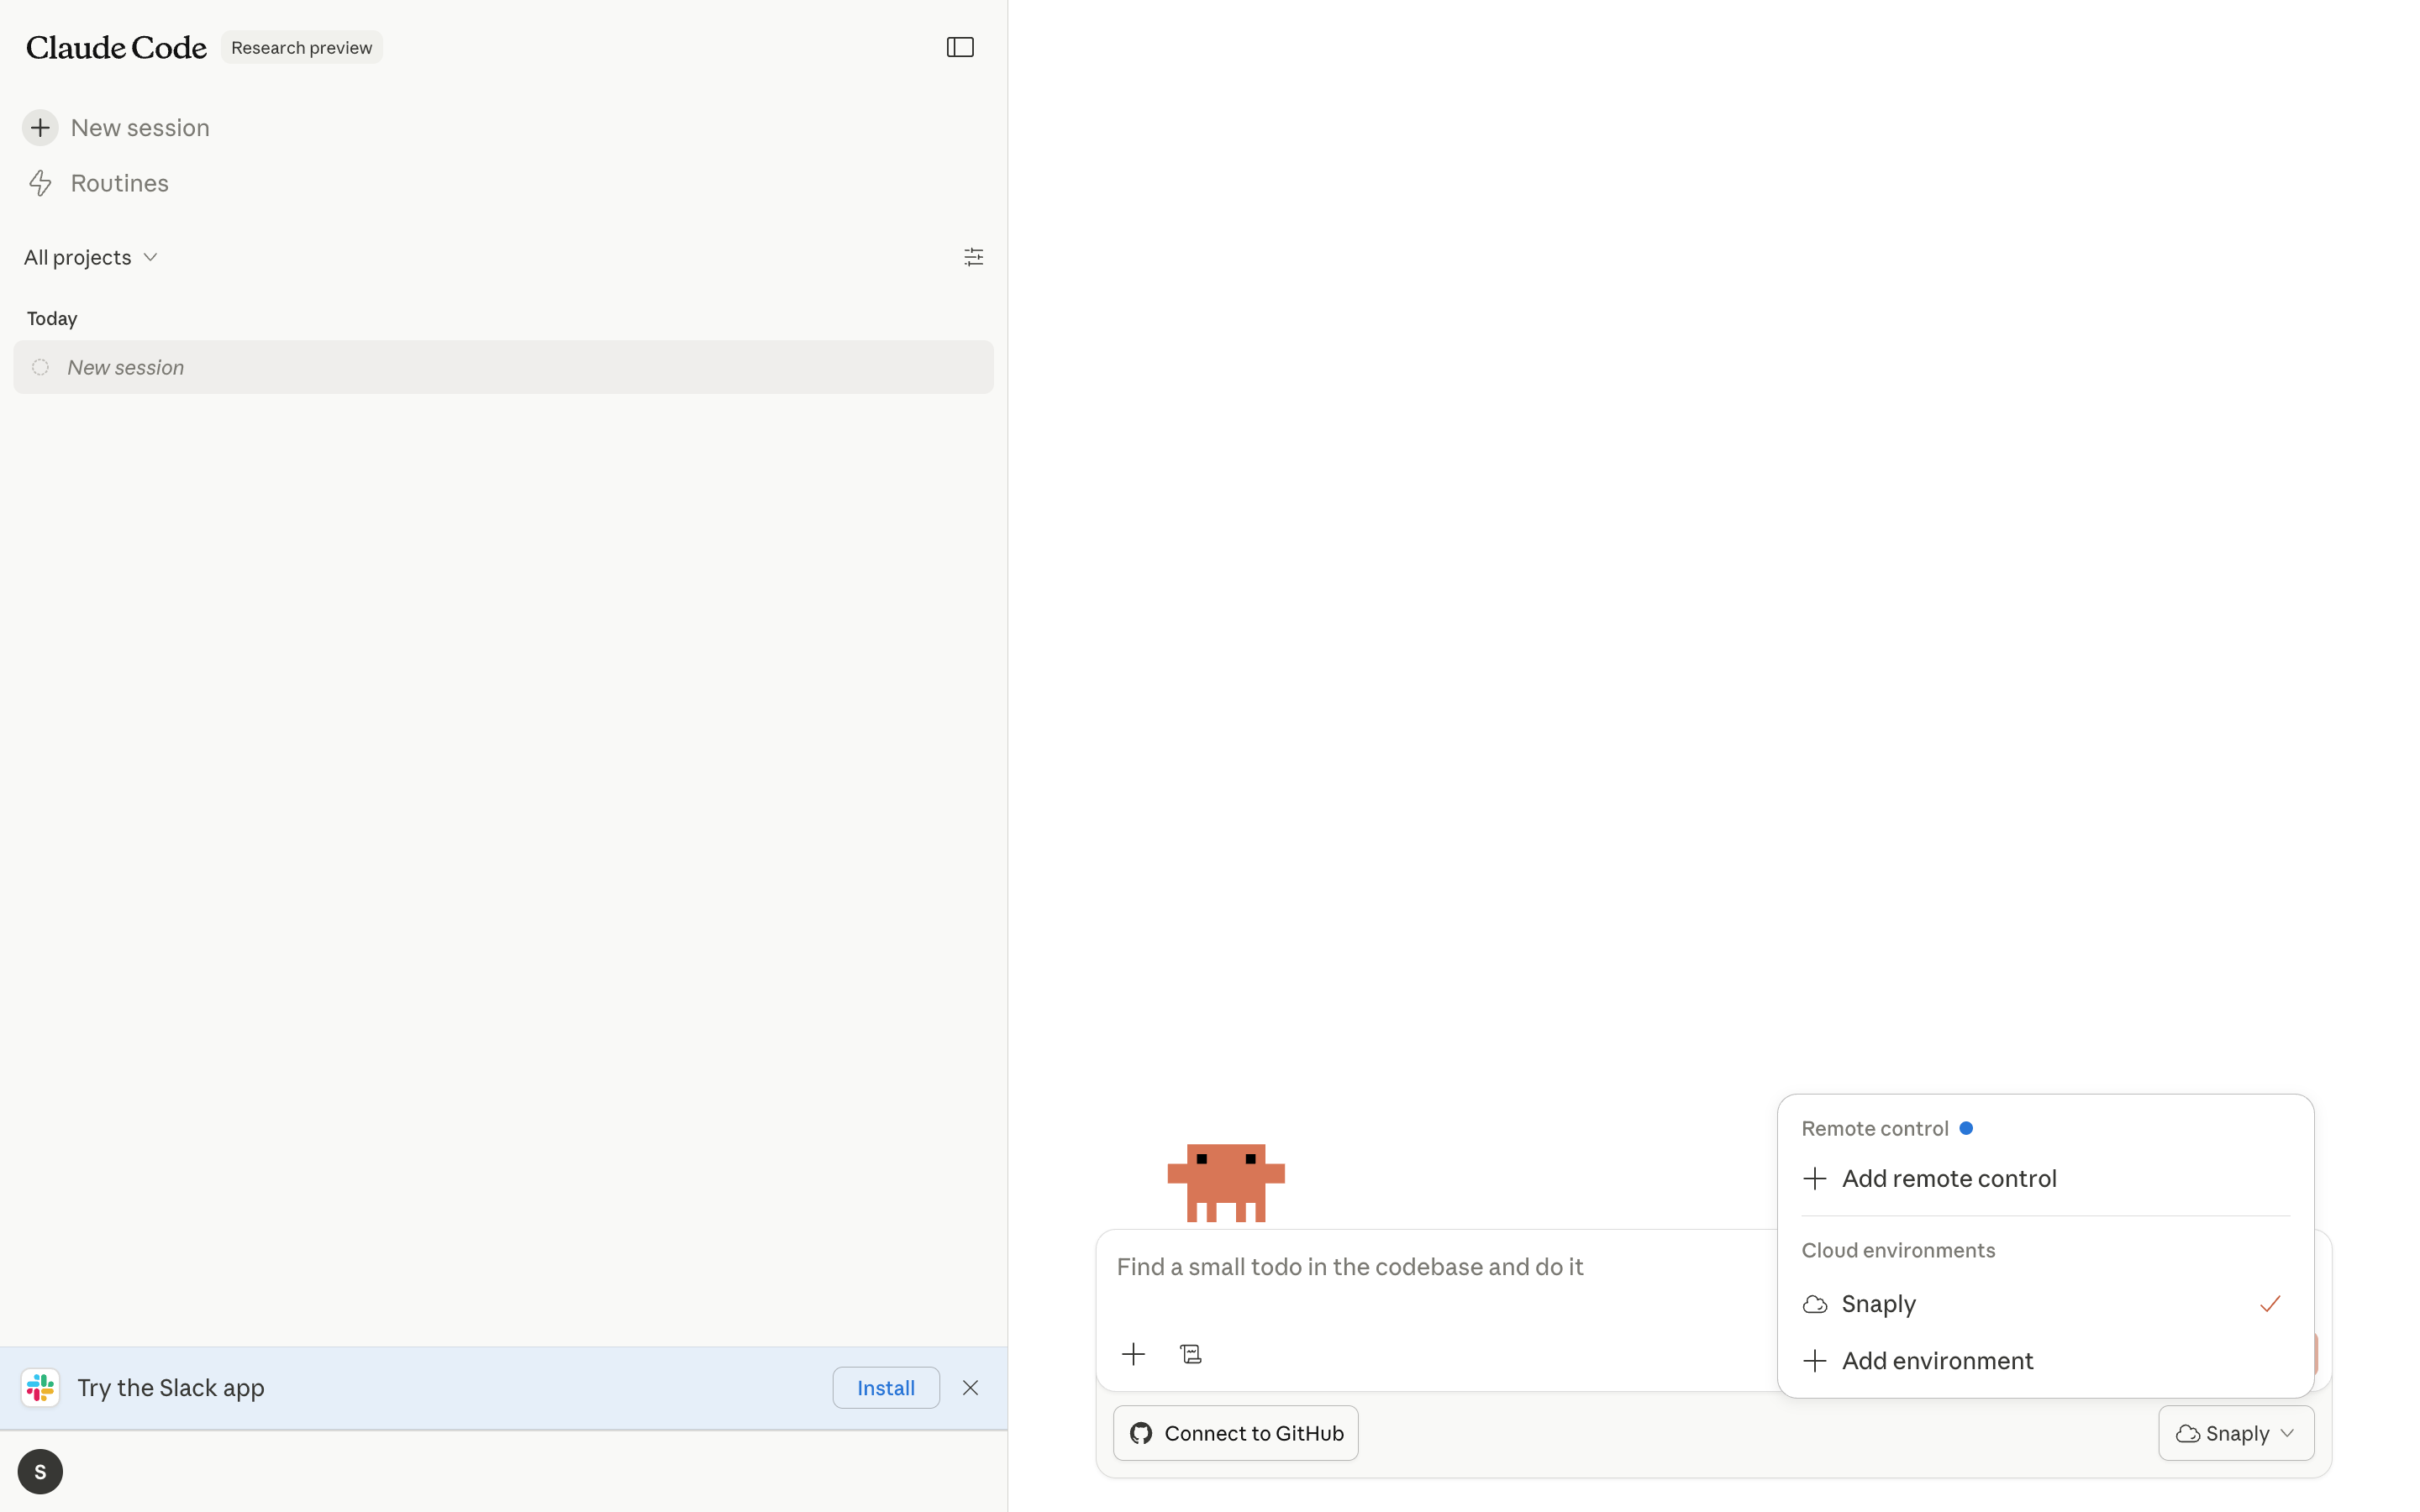Collapse the sidebar with panel icon

coord(960,47)
